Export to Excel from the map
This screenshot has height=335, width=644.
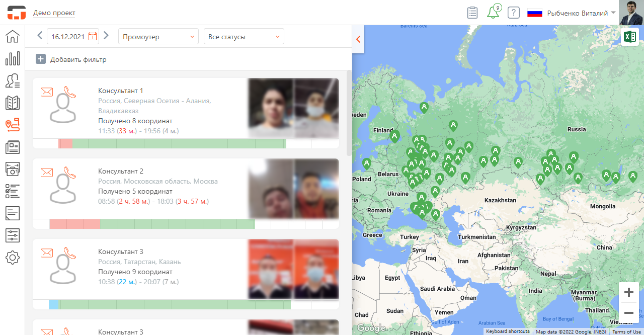click(630, 37)
